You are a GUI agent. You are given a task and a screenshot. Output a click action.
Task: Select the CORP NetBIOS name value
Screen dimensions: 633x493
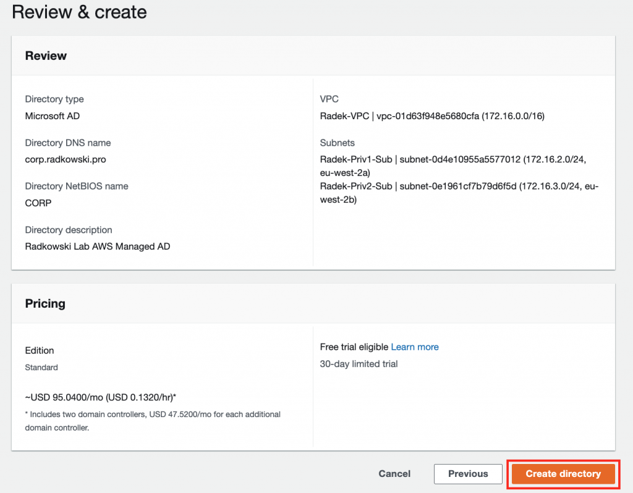pos(38,203)
